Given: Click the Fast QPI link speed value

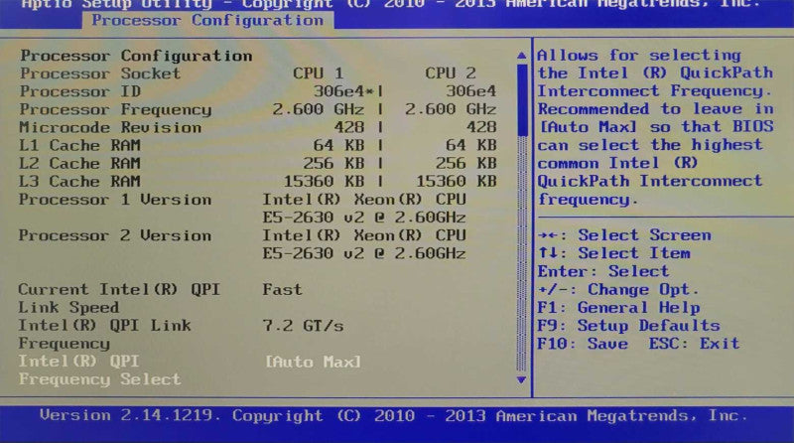Looking at the screenshot, I should tap(282, 289).
